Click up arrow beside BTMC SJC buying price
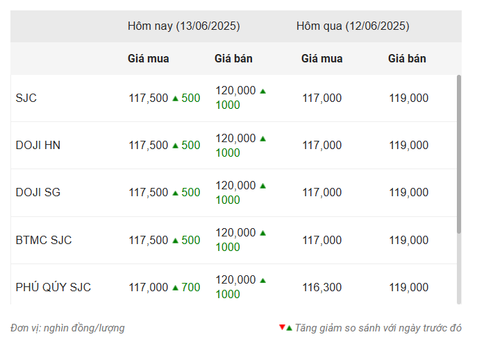Screen dimensions: 477x346 click(x=175, y=241)
